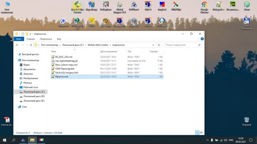Show hidden tray icons chevron
This screenshot has height=144, width=257.
207,140
